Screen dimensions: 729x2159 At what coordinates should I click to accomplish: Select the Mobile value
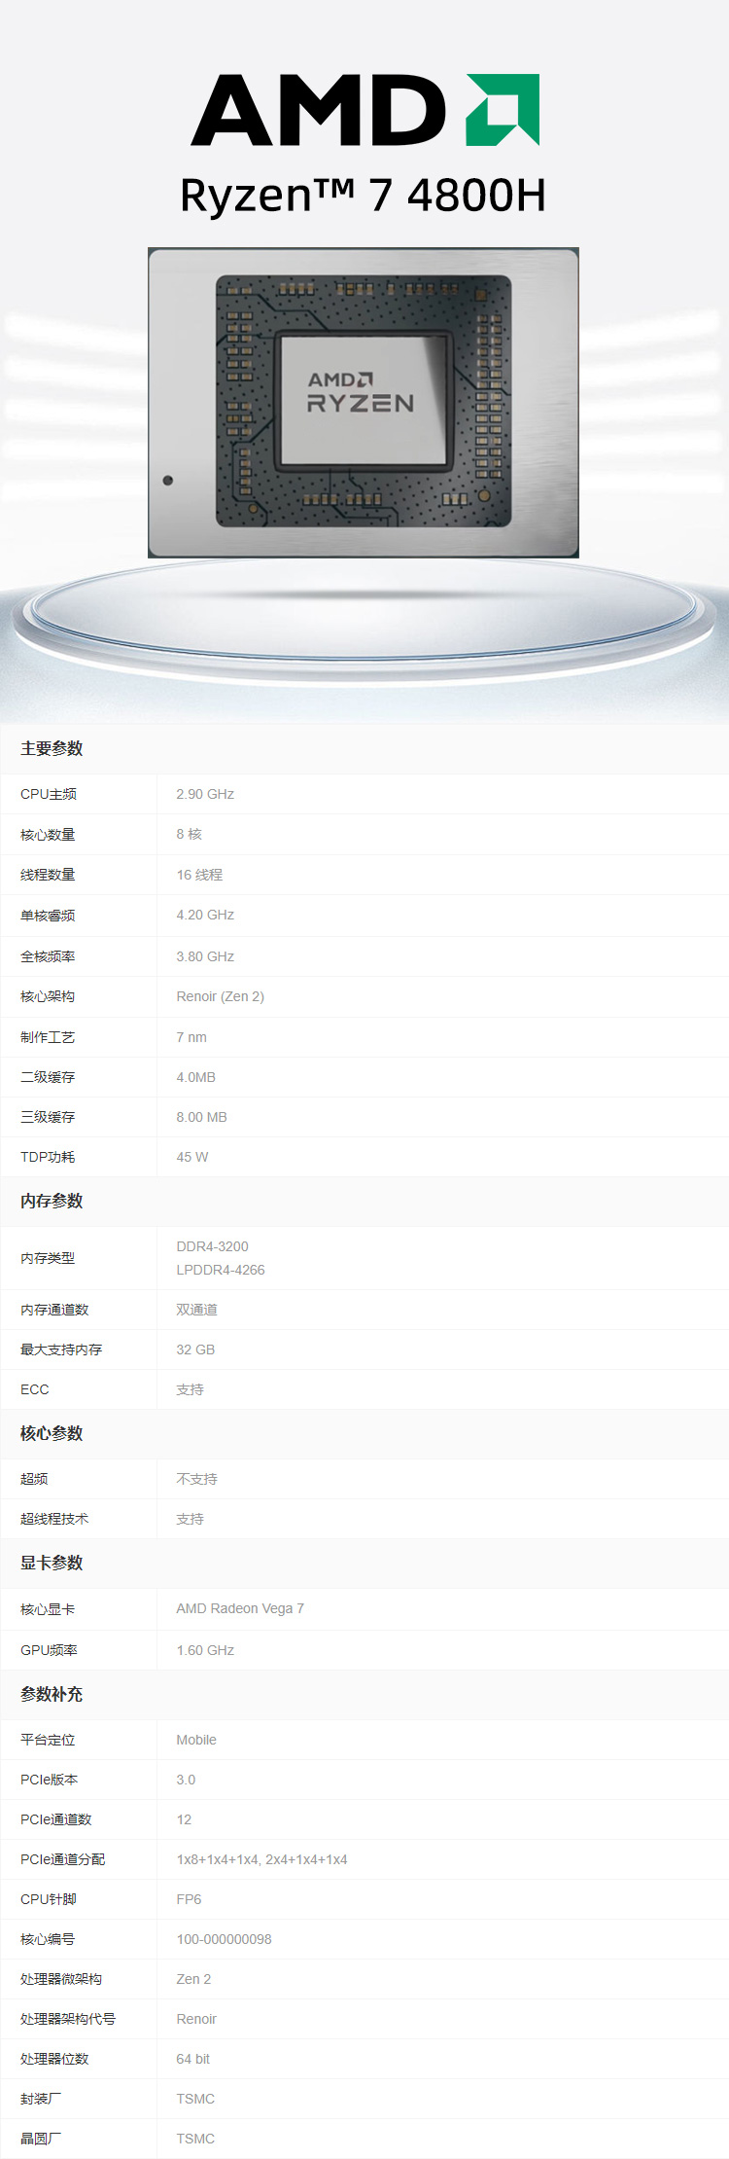[x=196, y=1740]
